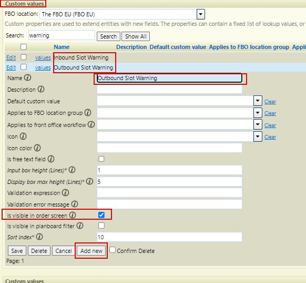Expand the Default custom value dropdown
Screen dimensions: 306x283
click(x=258, y=101)
